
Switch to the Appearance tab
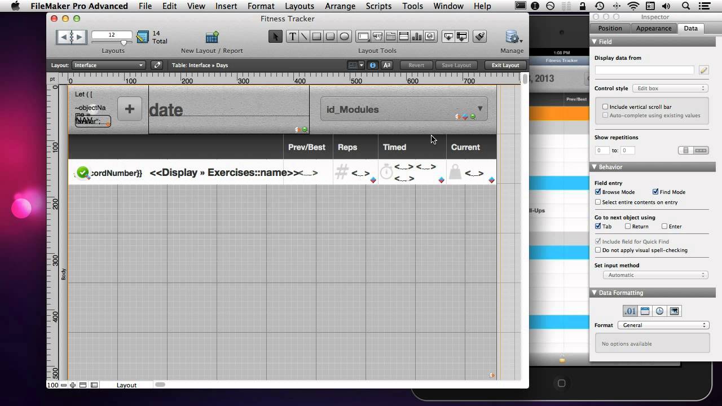[x=654, y=28]
